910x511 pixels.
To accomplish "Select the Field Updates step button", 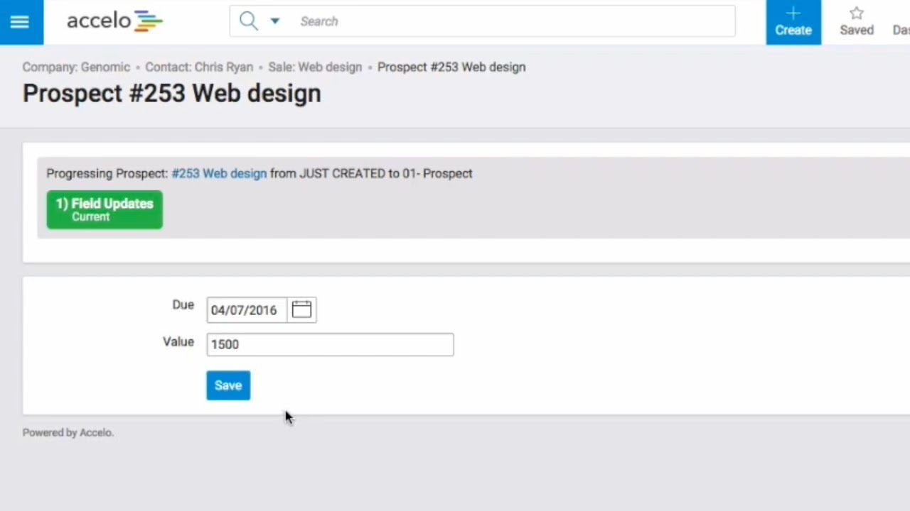I will [x=105, y=209].
